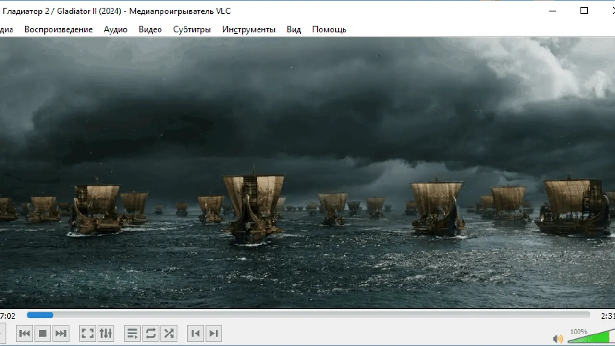Click the previous media button
Viewport: 615px width, 346px height.
click(x=25, y=333)
